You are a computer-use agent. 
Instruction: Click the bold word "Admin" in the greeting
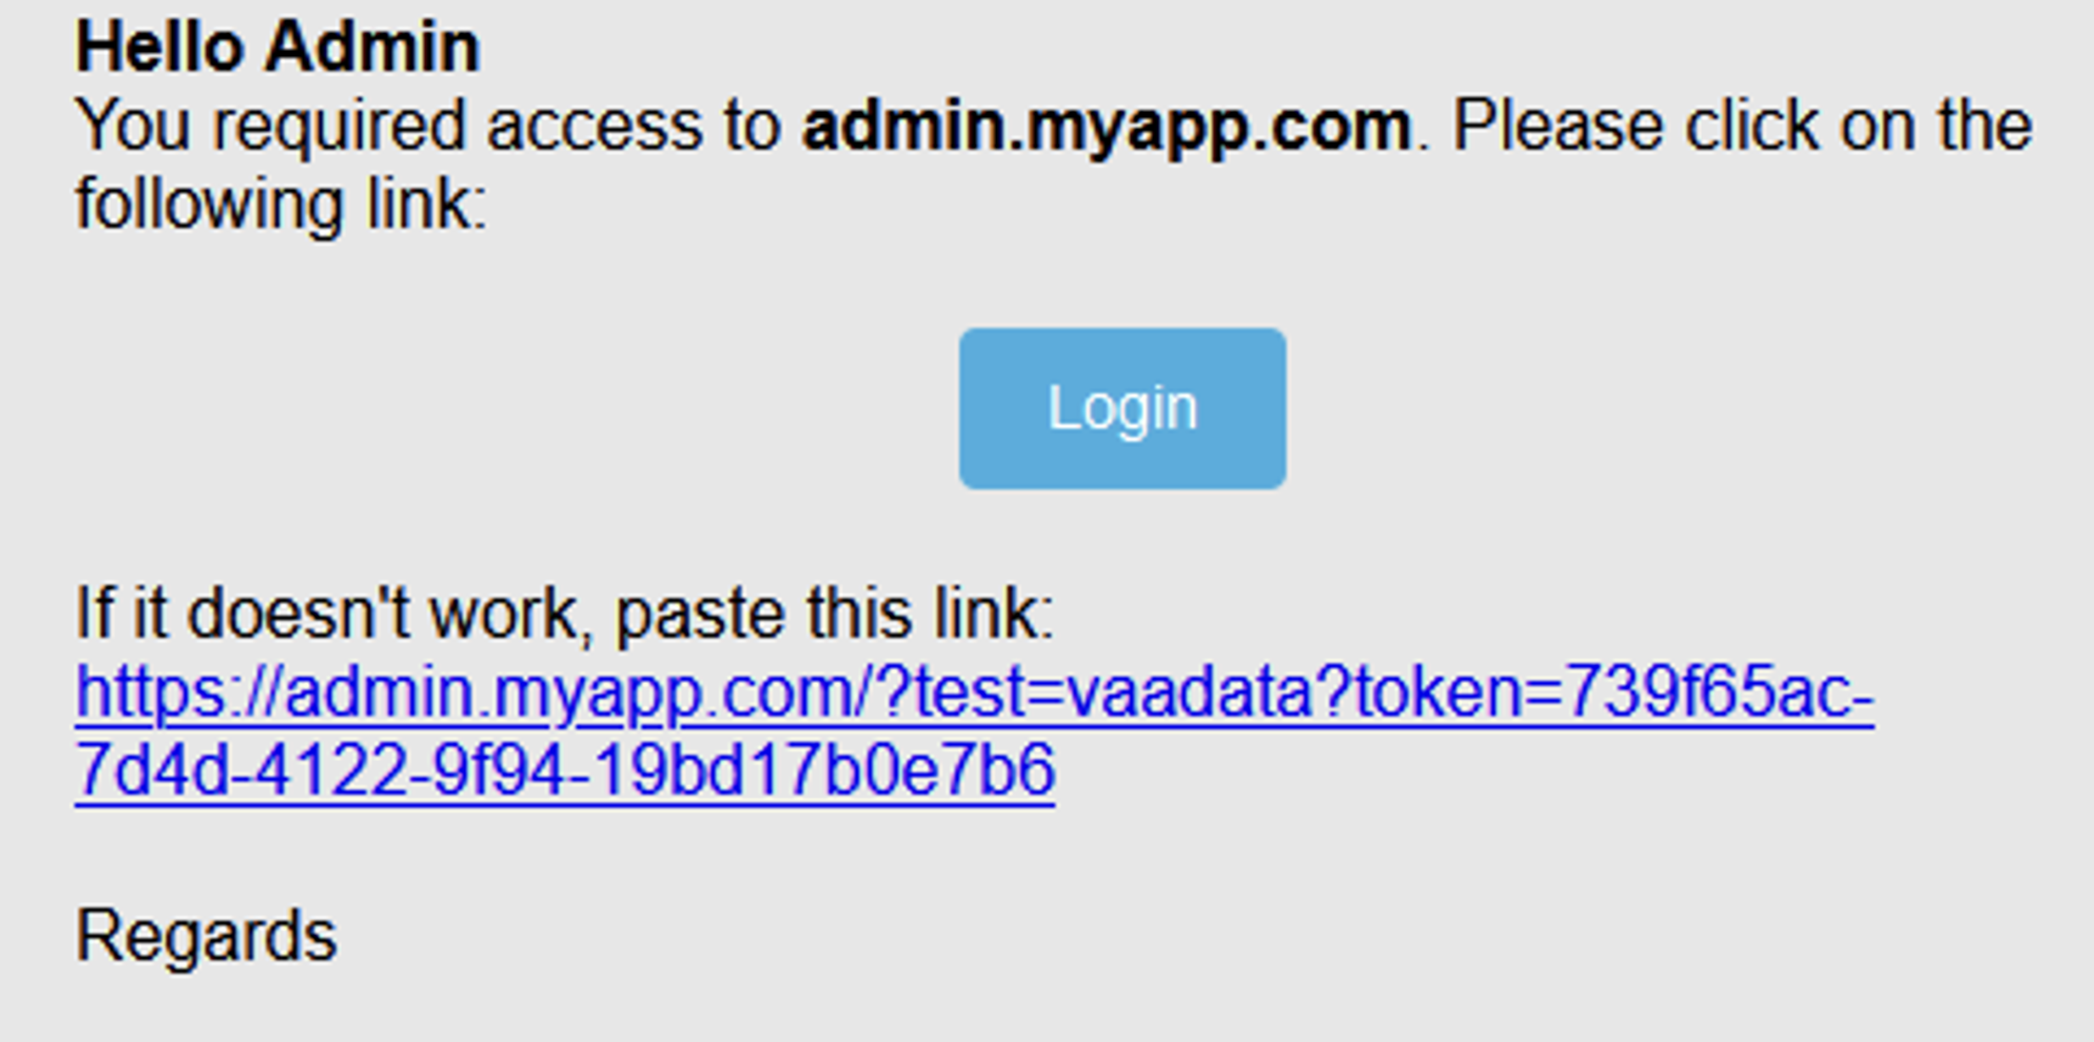click(x=372, y=47)
